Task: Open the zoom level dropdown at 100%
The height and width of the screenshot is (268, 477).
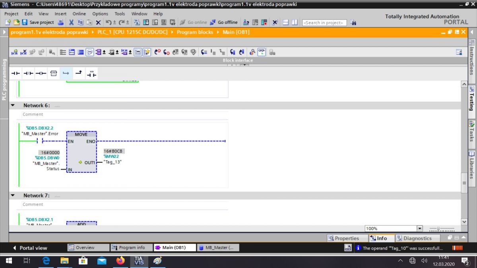Action: click(x=419, y=229)
